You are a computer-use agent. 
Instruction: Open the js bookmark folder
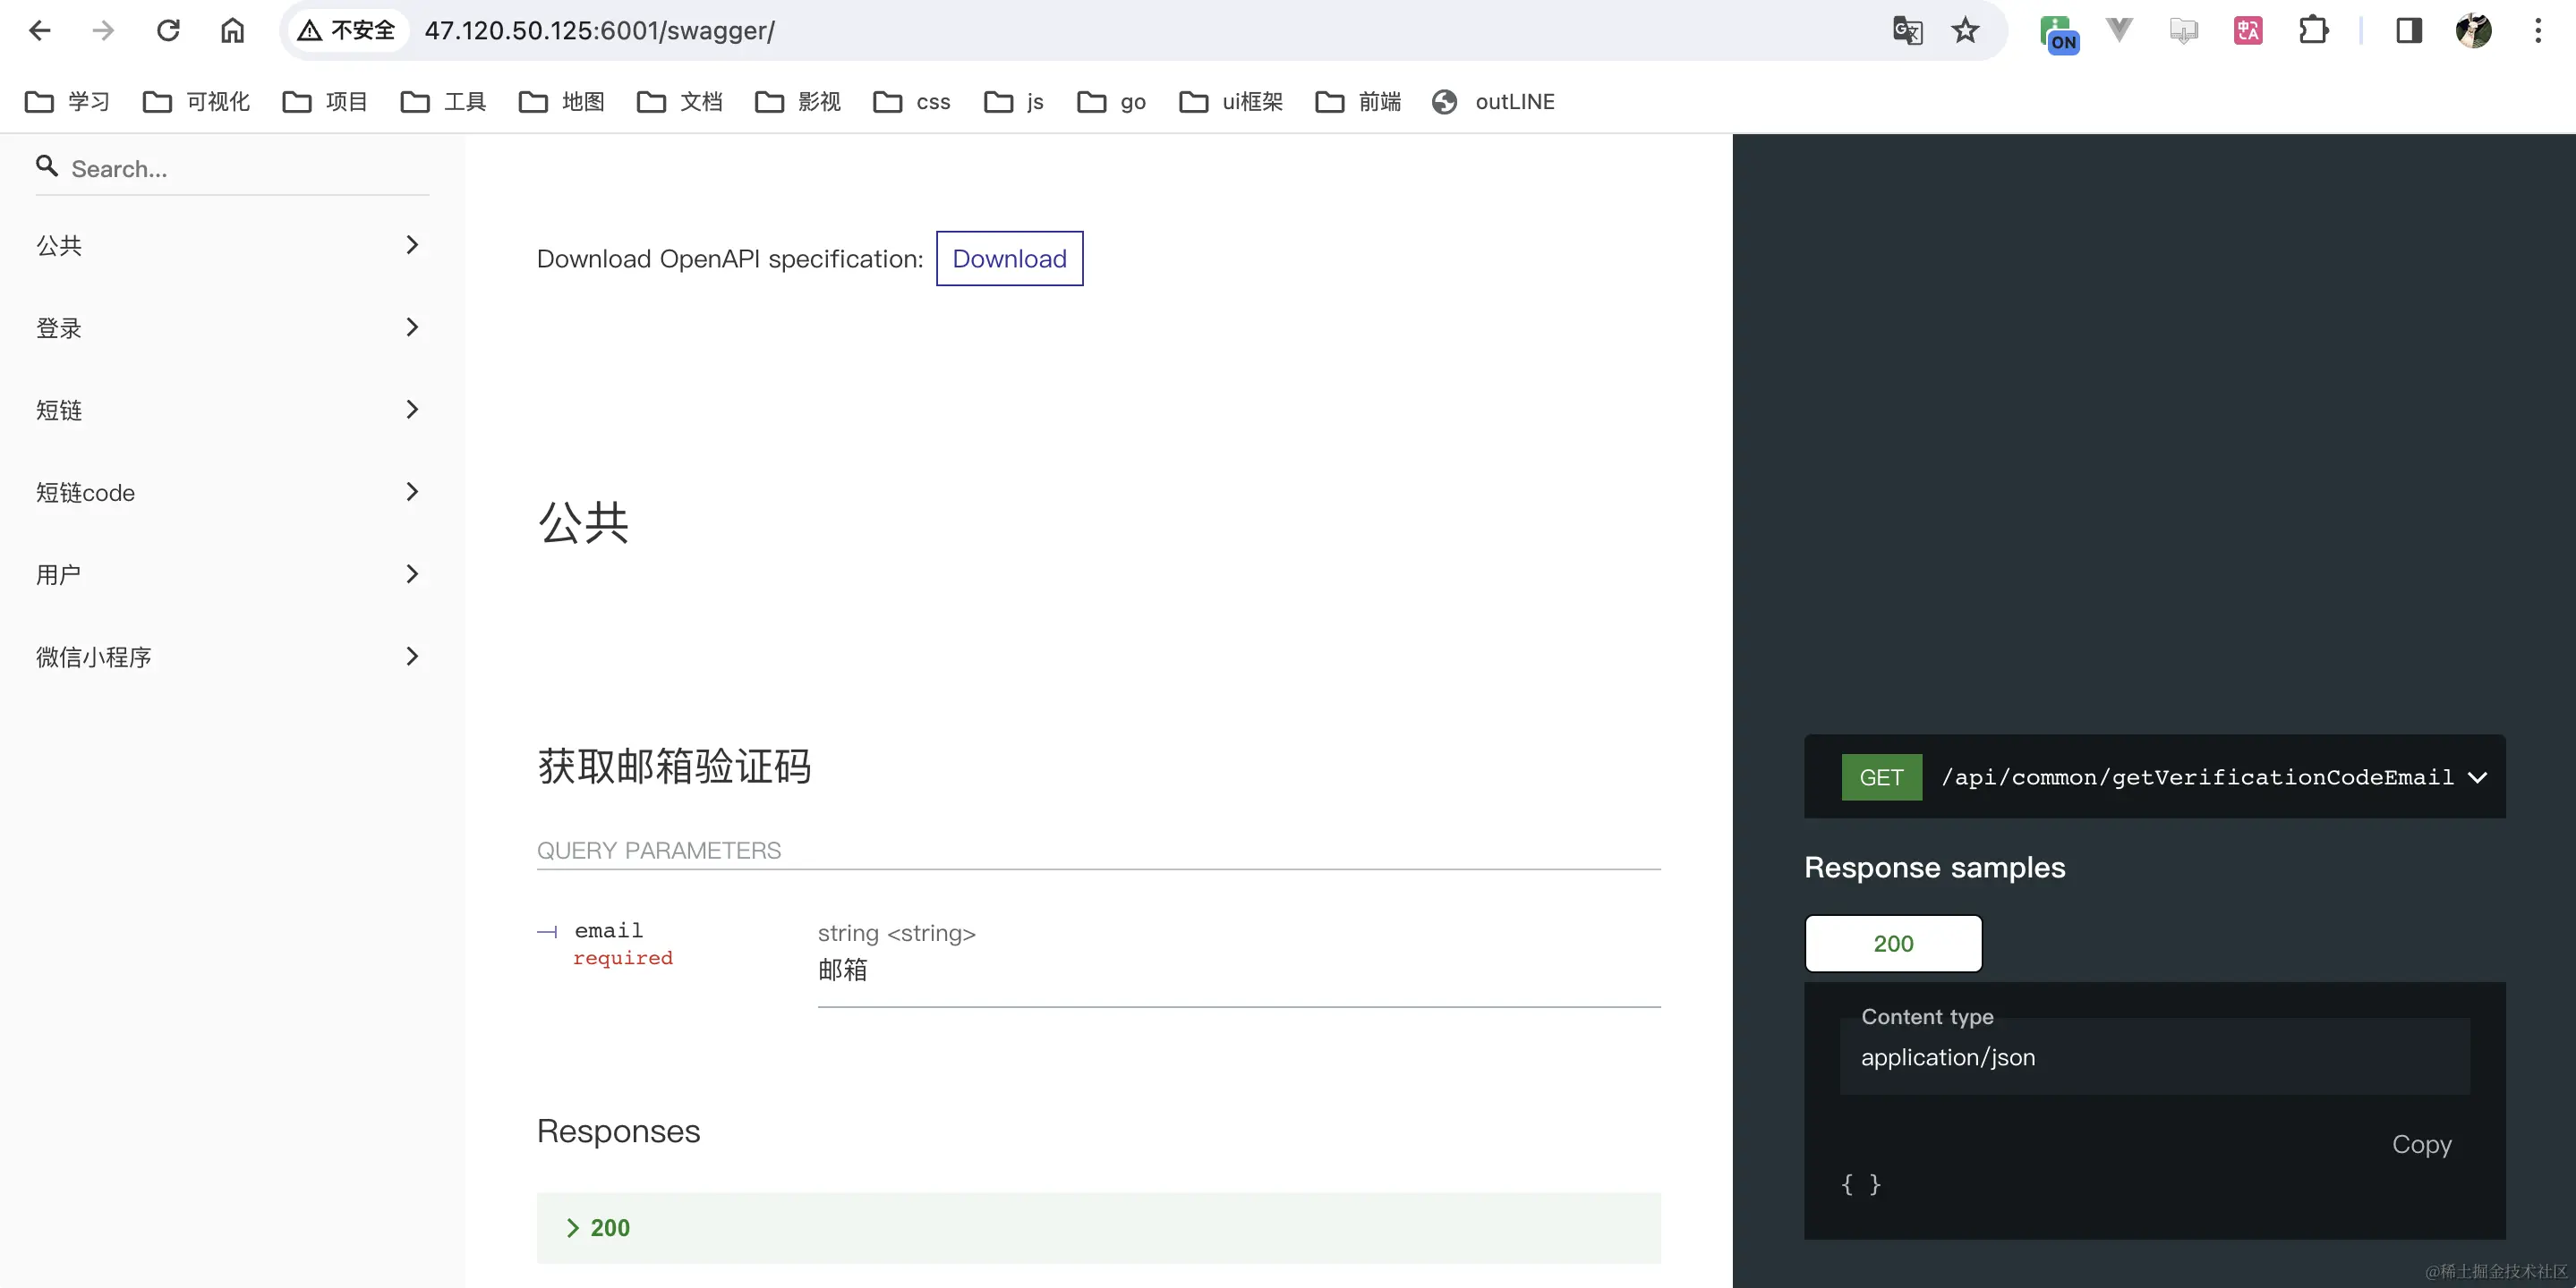pos(1014,102)
